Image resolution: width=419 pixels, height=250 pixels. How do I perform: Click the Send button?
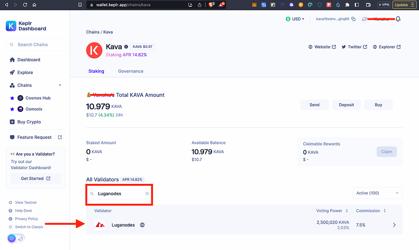315,105
